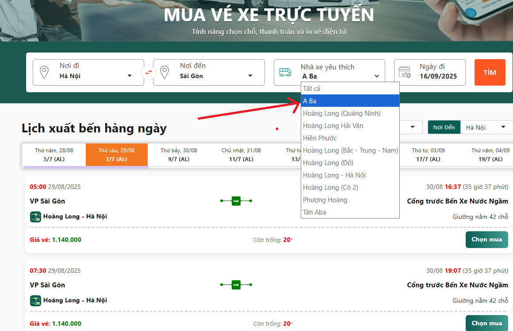The width and height of the screenshot is (513, 331).
Task: Click the Ngày đi 16/09/2025 date field
Action: pyautogui.click(x=438, y=72)
